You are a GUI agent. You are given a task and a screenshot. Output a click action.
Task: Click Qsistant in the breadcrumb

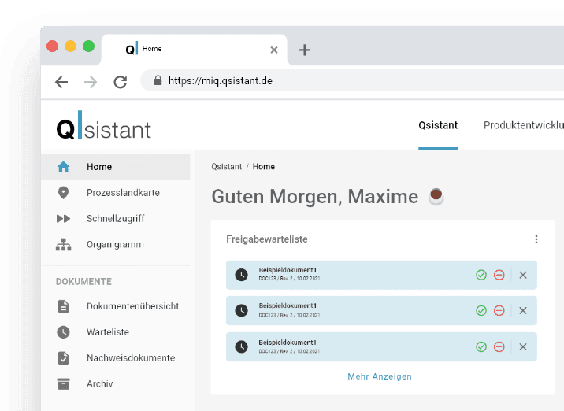click(227, 167)
